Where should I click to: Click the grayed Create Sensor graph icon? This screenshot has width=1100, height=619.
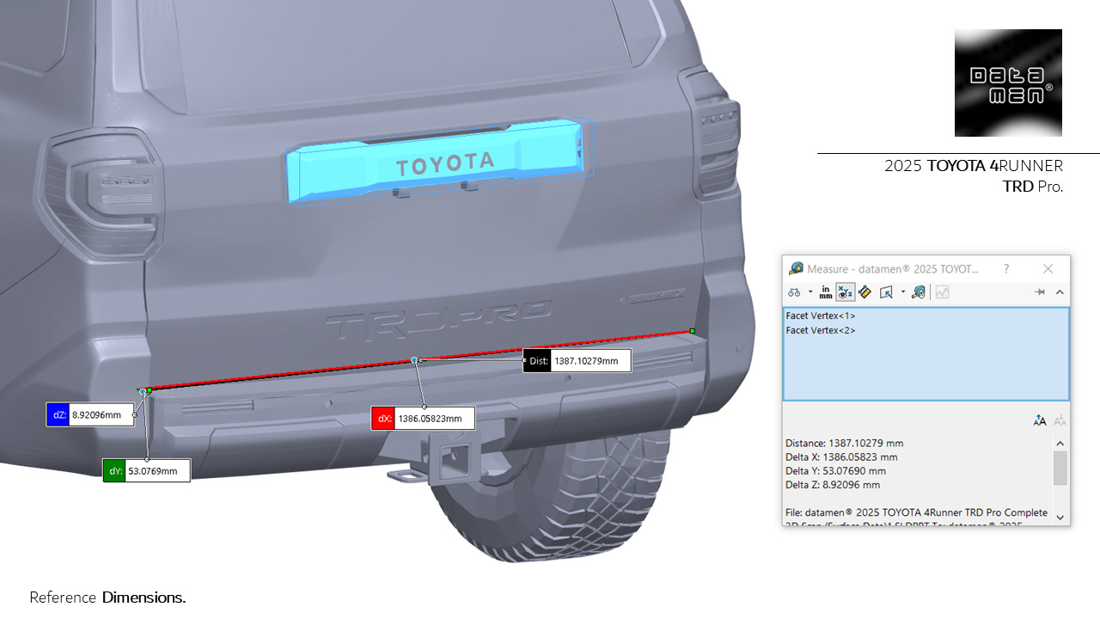(x=942, y=292)
